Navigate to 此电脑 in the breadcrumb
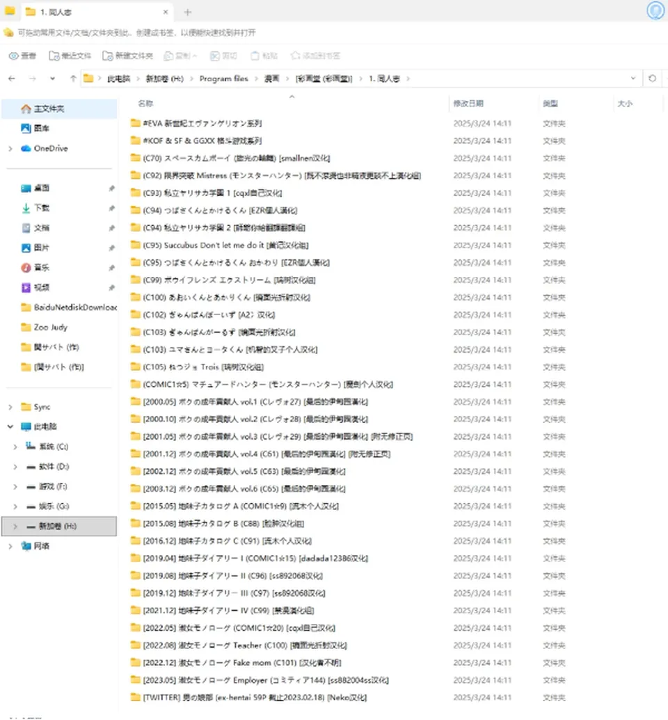 click(119, 79)
